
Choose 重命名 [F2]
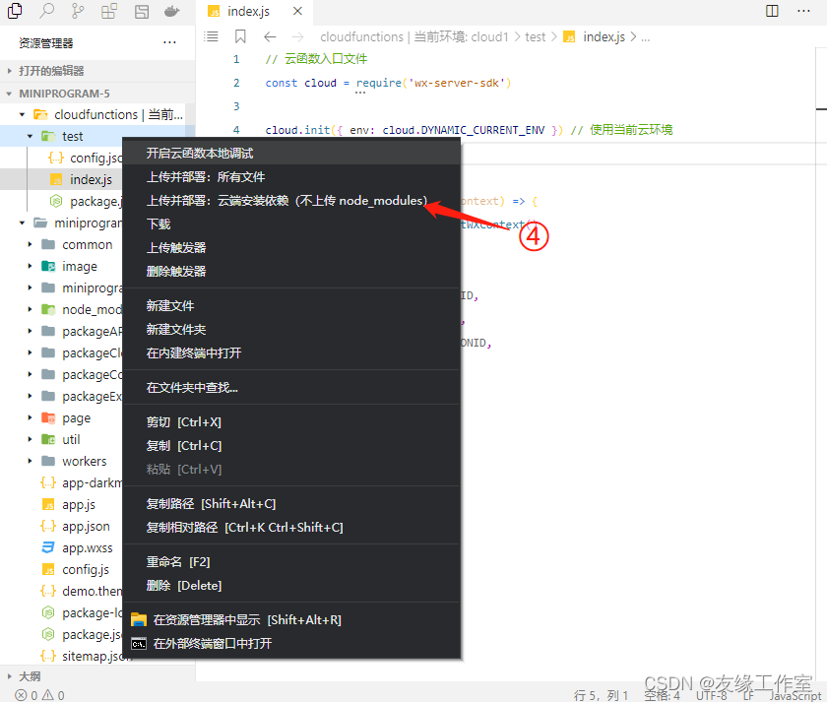tap(291, 562)
